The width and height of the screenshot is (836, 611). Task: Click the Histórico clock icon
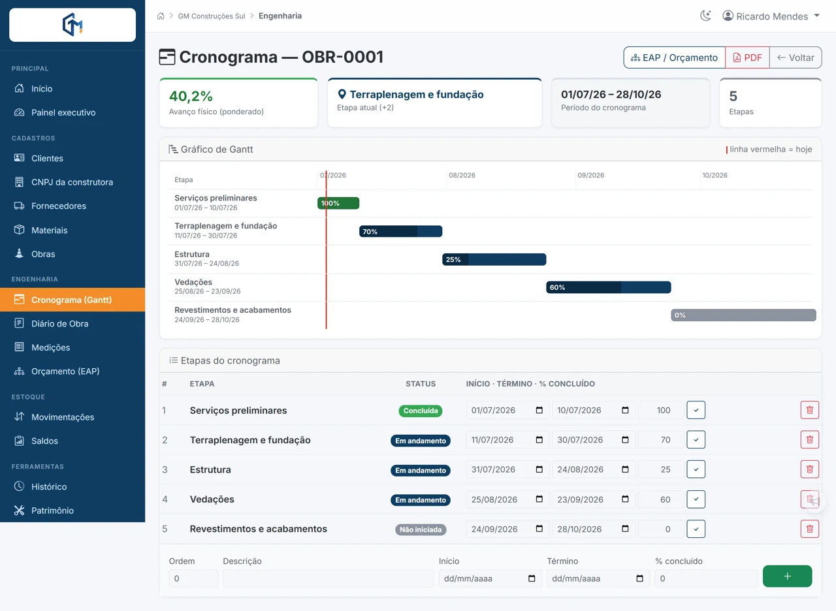19,486
